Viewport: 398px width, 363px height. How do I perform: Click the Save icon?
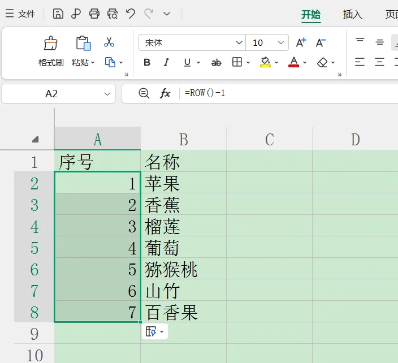58,14
